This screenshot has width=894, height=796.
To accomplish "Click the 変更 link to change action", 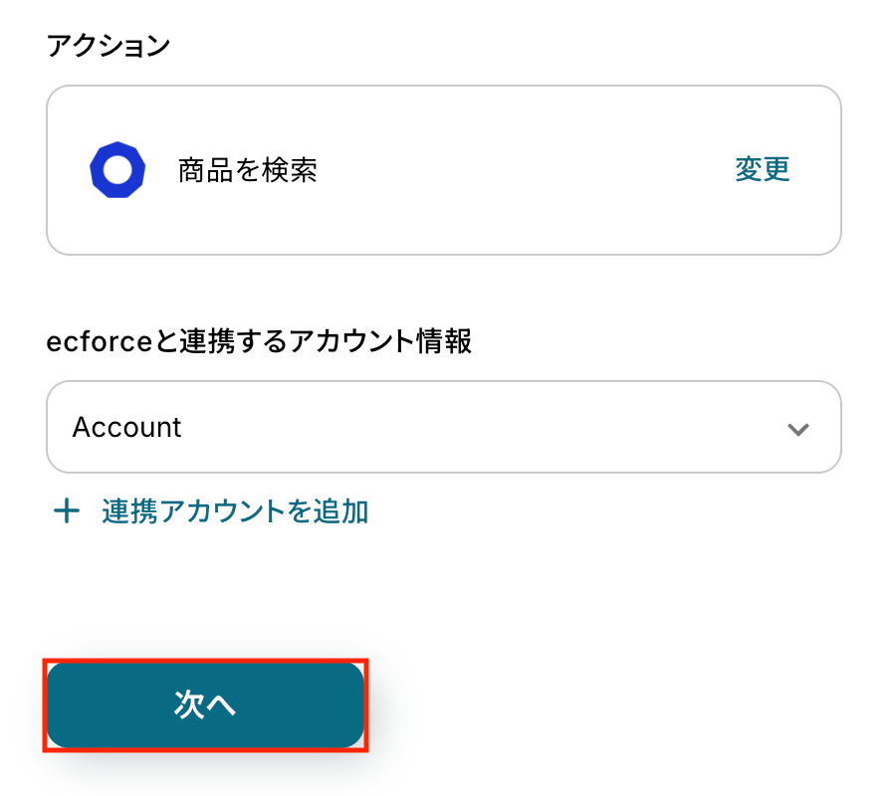I will (762, 170).
